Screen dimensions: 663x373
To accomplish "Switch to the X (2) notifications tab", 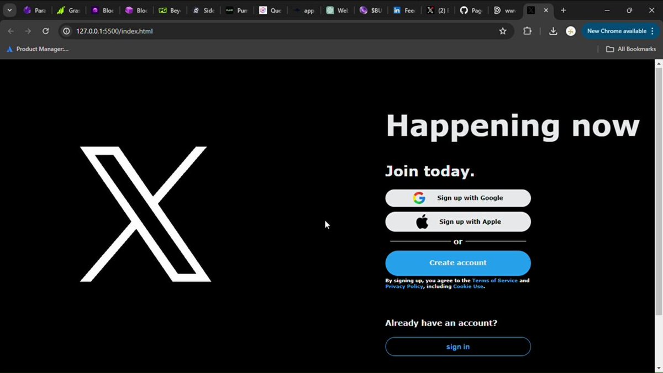I will pyautogui.click(x=439, y=10).
